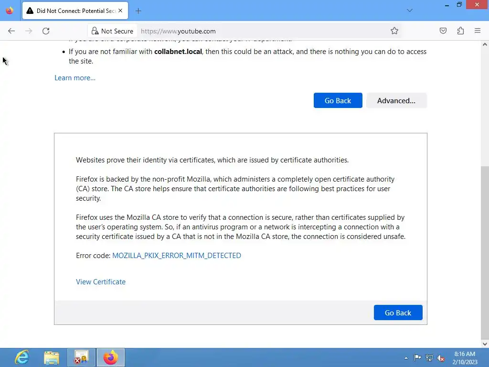Image resolution: width=489 pixels, height=367 pixels.
Task: Close the Did Not Connect tab
Action: (x=120, y=11)
